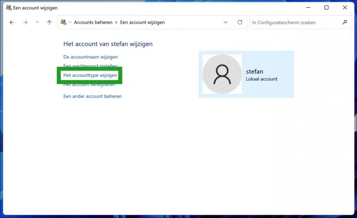Click the breadcrumb chevron after Accounts beheren
This screenshot has width=357, height=218.
pyautogui.click(x=116, y=22)
